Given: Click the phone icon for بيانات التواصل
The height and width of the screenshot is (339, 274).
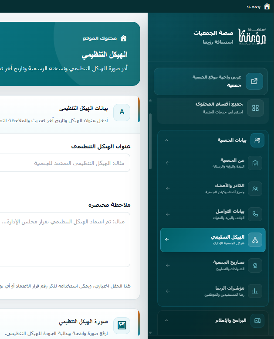Looking at the screenshot, I should click(x=255, y=214).
